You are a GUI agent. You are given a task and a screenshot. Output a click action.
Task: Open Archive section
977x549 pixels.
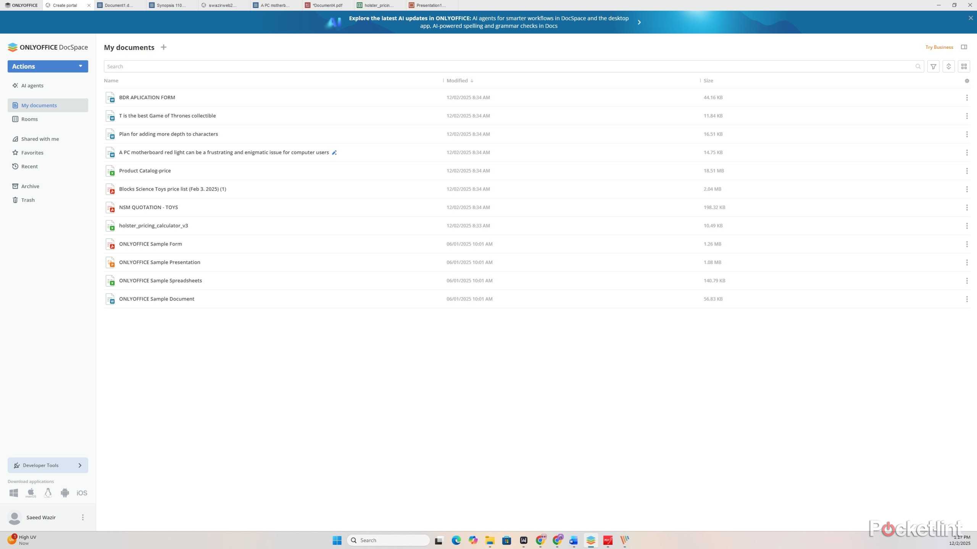click(48, 186)
